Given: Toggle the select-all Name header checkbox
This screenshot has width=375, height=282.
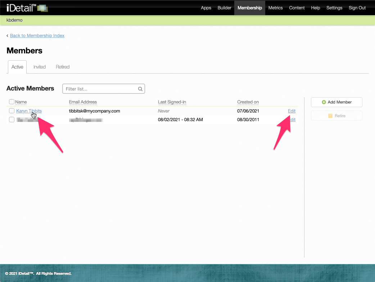Looking at the screenshot, I should [12, 102].
